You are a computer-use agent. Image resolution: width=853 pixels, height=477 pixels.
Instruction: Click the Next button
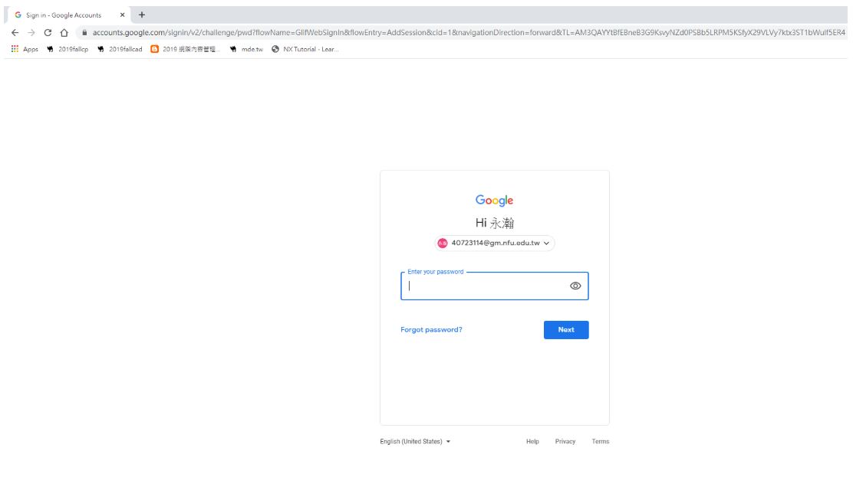(566, 330)
